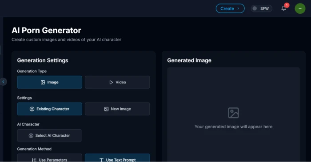Choose New Image setting
This screenshot has width=311, height=162.
click(x=117, y=109)
